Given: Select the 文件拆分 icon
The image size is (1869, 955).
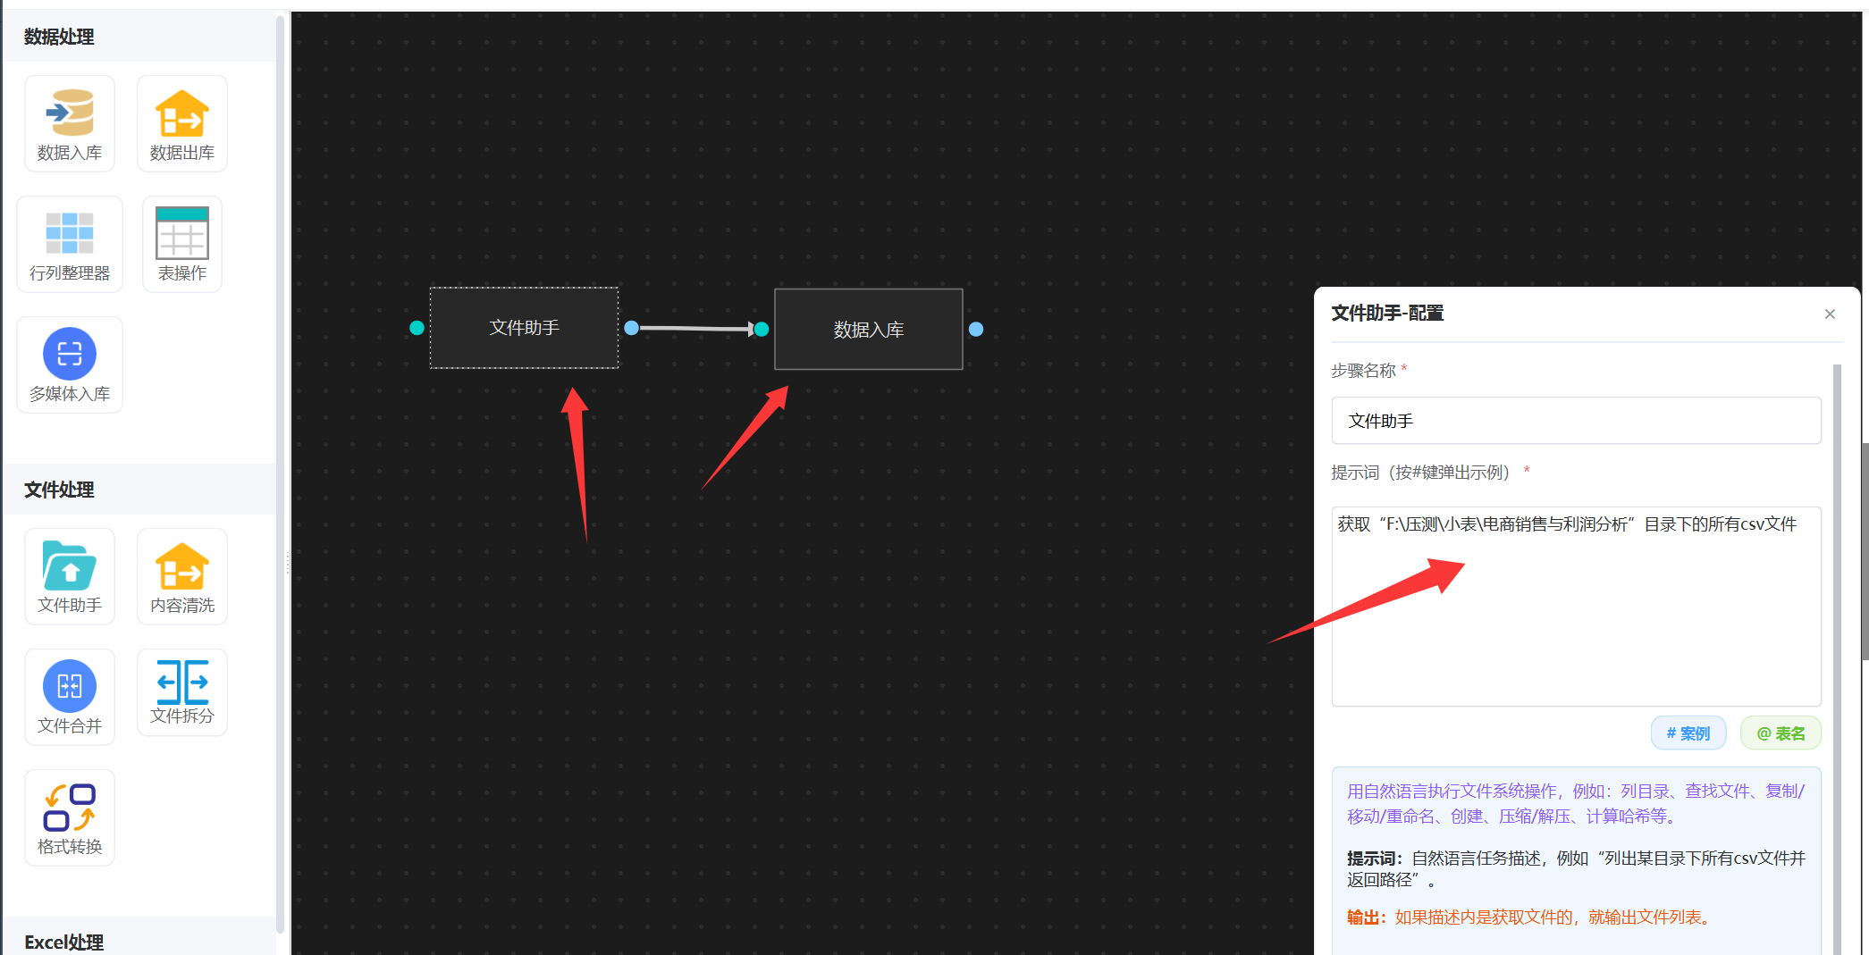Looking at the screenshot, I should click(x=181, y=683).
